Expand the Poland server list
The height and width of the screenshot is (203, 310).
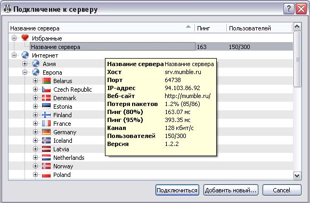pyautogui.click(x=35, y=175)
